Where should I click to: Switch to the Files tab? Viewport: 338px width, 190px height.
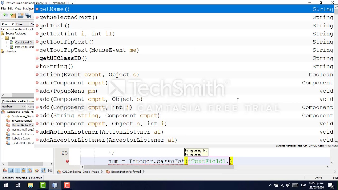20,24
